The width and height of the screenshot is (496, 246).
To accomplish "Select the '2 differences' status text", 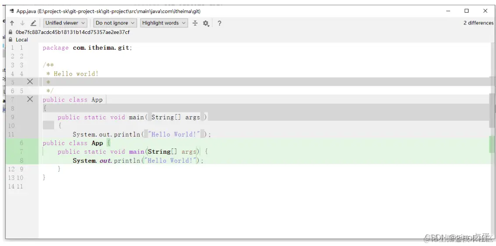I will coord(478,23).
